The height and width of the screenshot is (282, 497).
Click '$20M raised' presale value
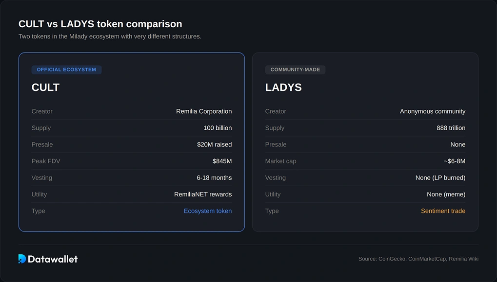(x=214, y=144)
